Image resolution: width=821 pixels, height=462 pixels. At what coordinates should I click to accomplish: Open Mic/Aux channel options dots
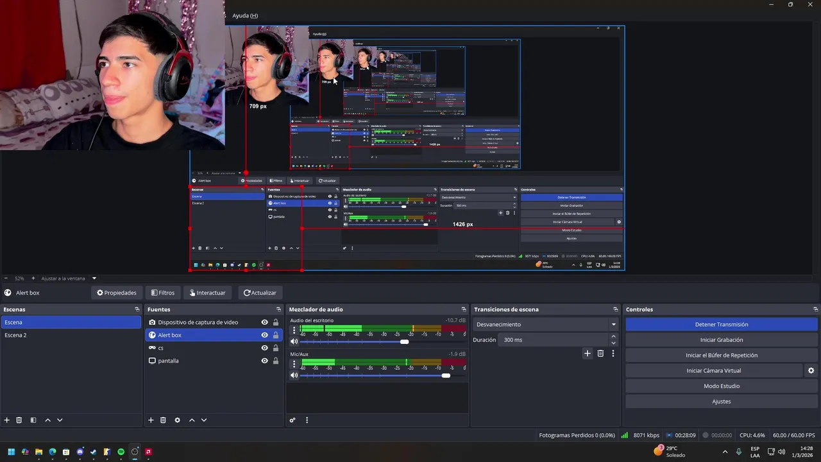click(294, 364)
